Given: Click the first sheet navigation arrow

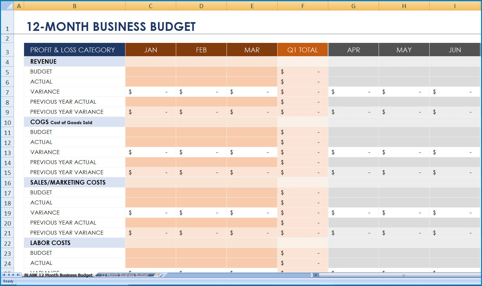Looking at the screenshot, I should tap(4, 275).
